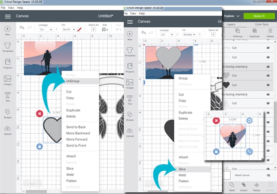Viewport: 277px width, 194px height.
Task: Click Blank Canvas white color swatch
Action: [227, 175]
